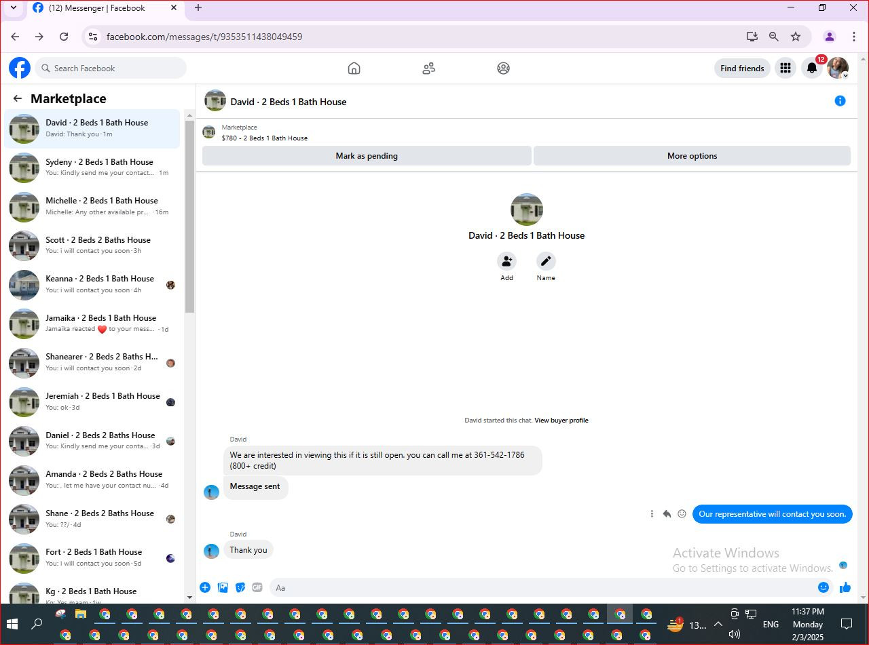Navigate forward in Chrome

point(39,37)
